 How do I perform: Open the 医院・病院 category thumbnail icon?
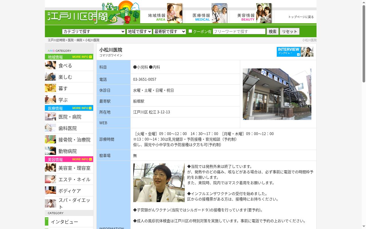tap(50, 117)
